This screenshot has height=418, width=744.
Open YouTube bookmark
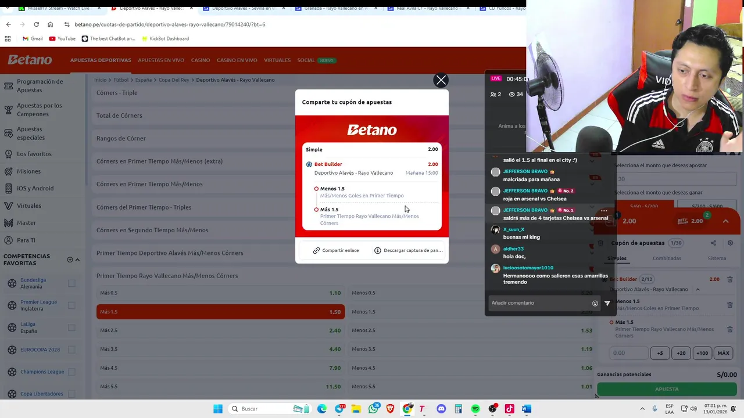[x=62, y=39]
